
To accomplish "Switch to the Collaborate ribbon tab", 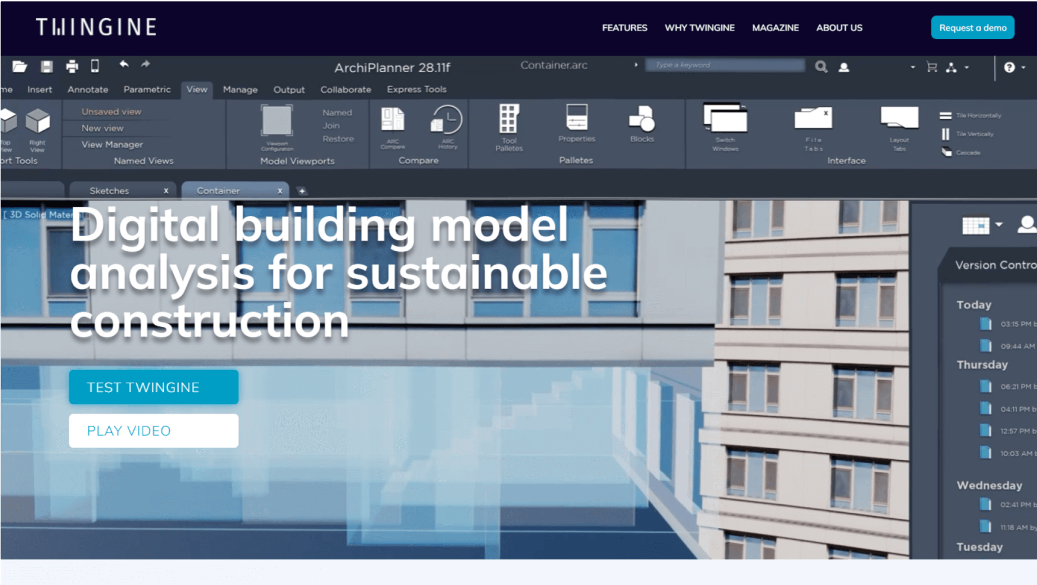I will point(346,89).
